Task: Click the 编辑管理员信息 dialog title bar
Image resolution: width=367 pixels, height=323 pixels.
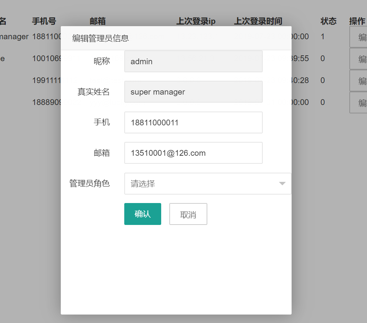Action: [x=176, y=38]
